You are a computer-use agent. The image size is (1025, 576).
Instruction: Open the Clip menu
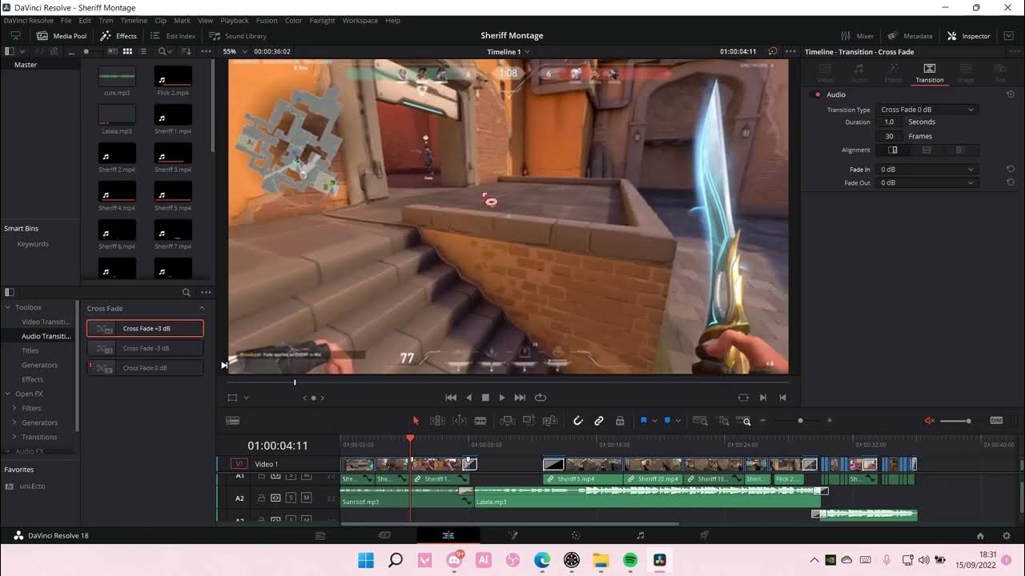160,21
